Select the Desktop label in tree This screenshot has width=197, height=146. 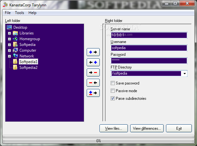(x=20, y=27)
